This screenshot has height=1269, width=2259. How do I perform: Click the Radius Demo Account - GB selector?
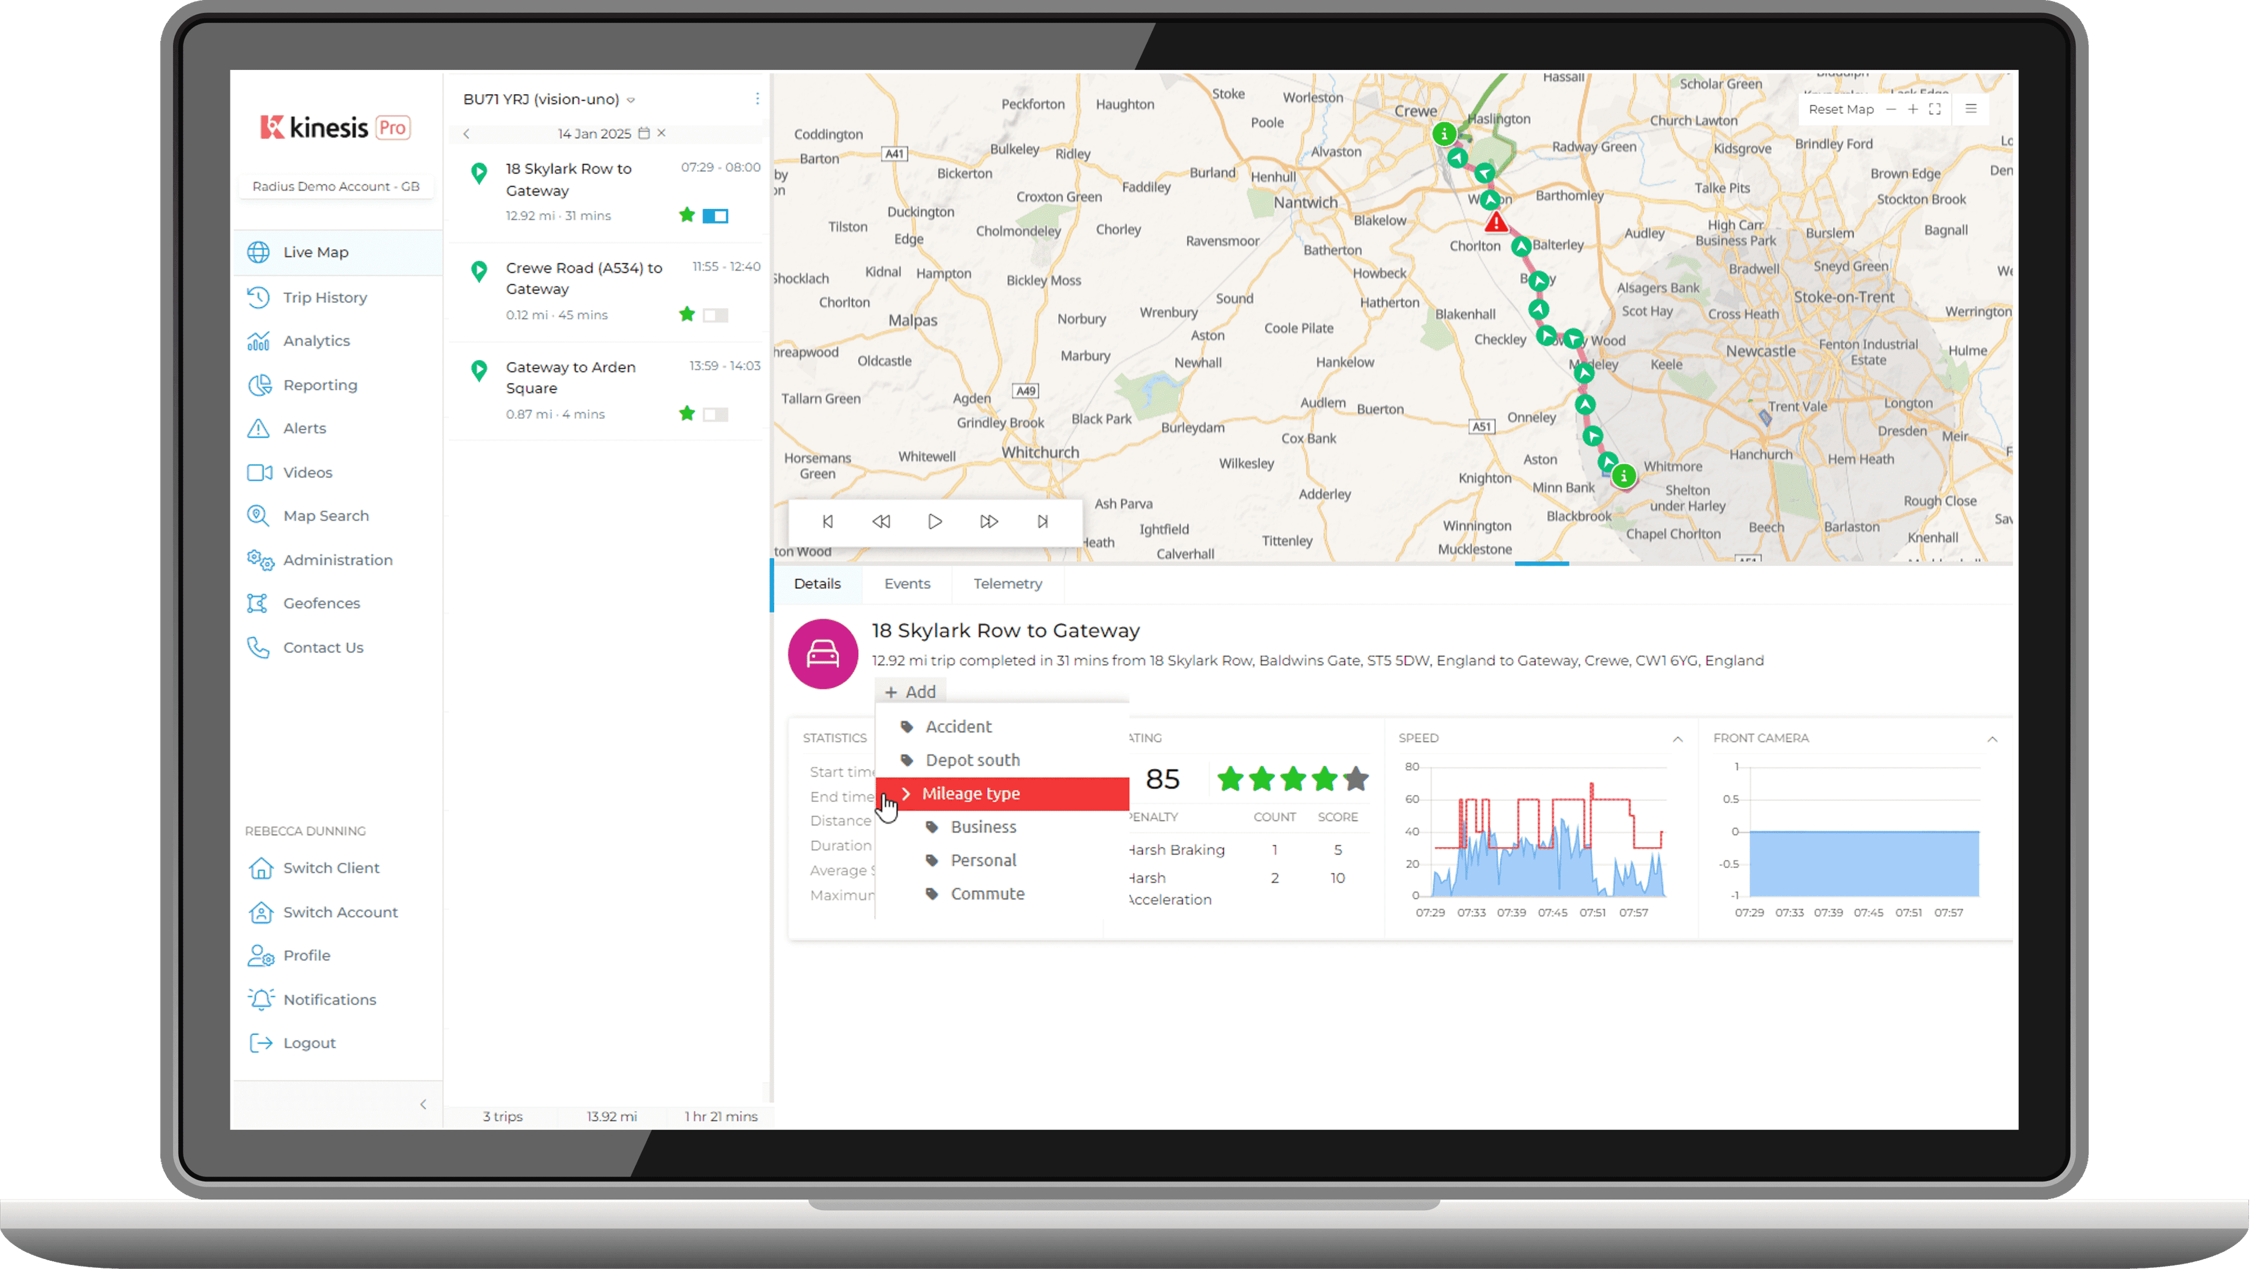[336, 187]
